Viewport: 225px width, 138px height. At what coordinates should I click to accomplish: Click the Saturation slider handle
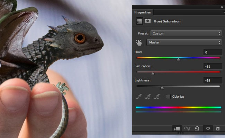(153, 73)
